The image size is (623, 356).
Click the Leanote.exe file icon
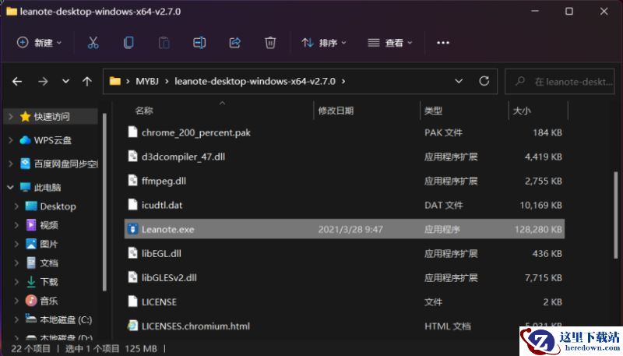coord(132,229)
